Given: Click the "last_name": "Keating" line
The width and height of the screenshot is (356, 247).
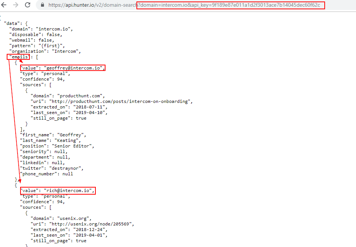Looking at the screenshot, I should [50, 140].
